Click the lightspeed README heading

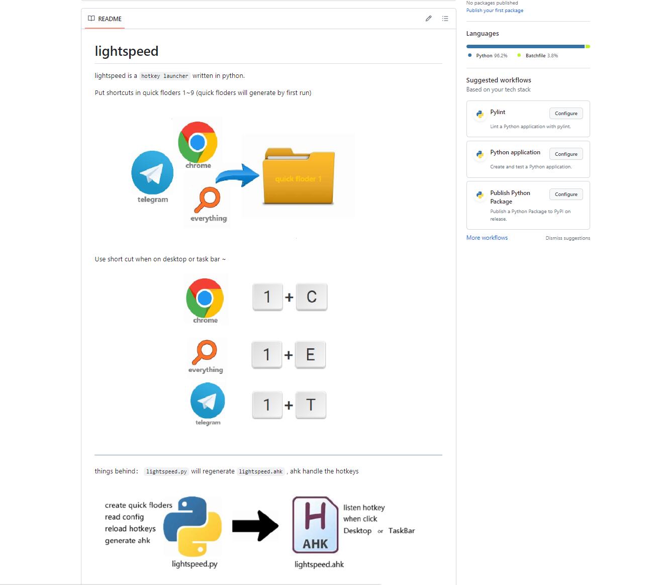[x=127, y=51]
